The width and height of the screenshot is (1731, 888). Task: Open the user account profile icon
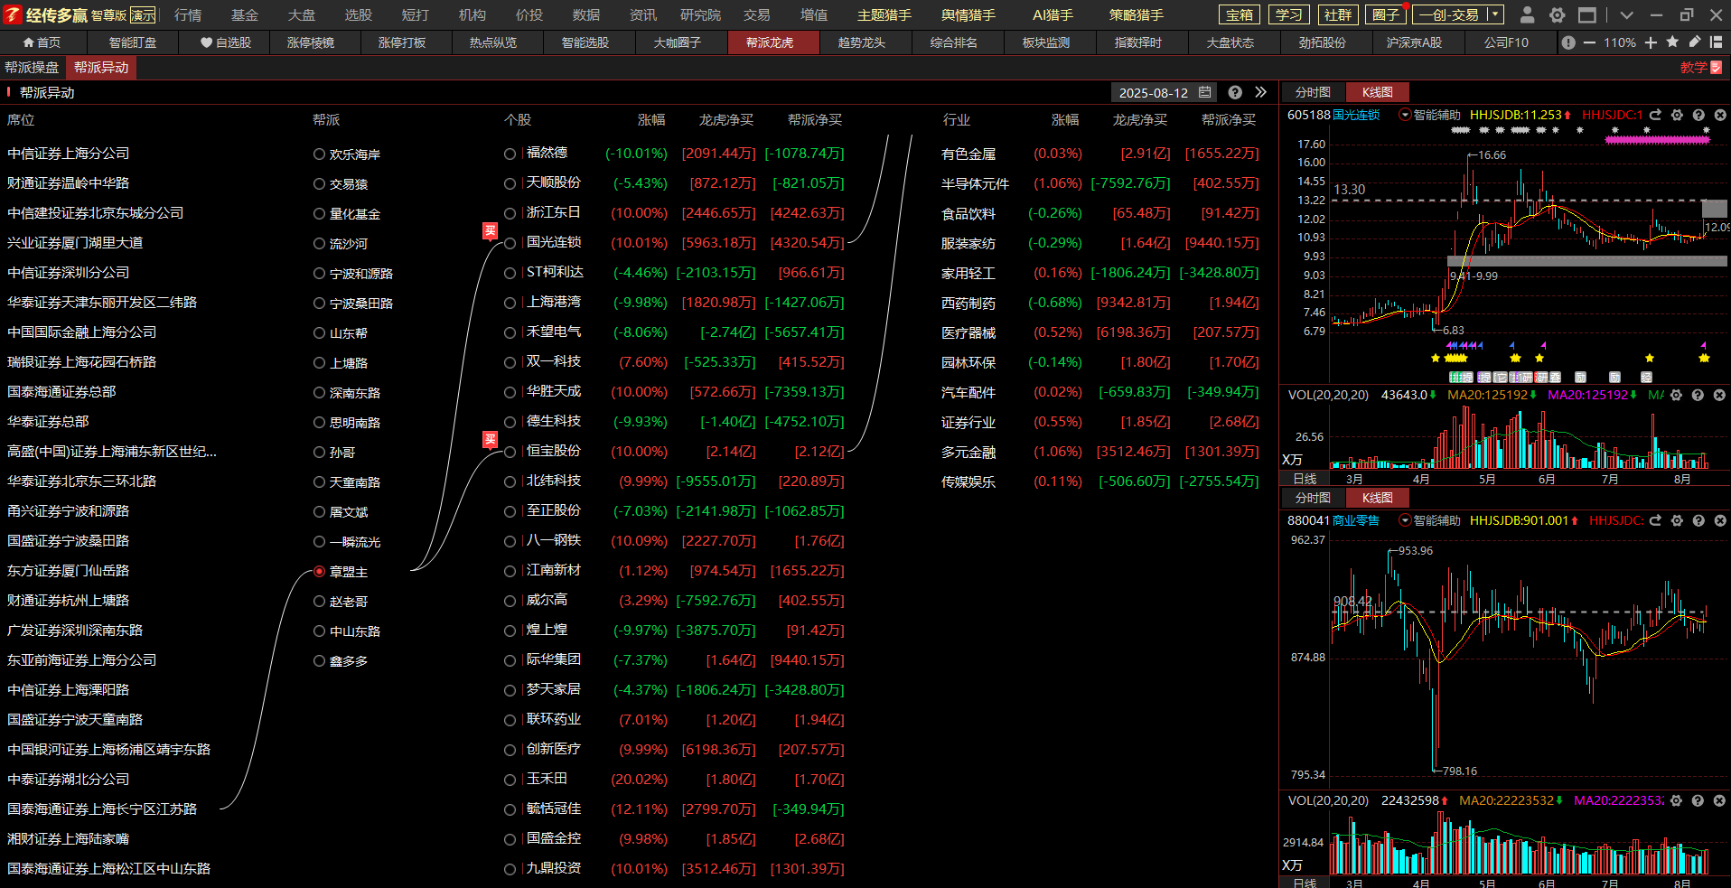(1527, 14)
